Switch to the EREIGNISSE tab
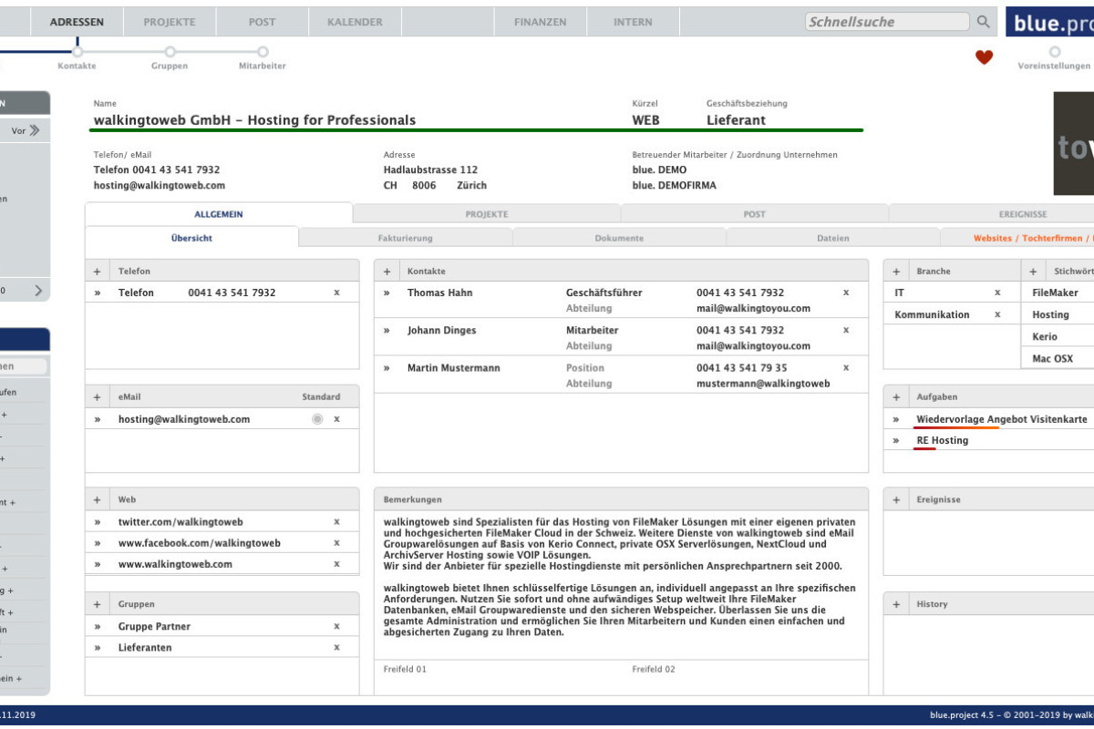The height and width of the screenshot is (729, 1094). (992, 214)
